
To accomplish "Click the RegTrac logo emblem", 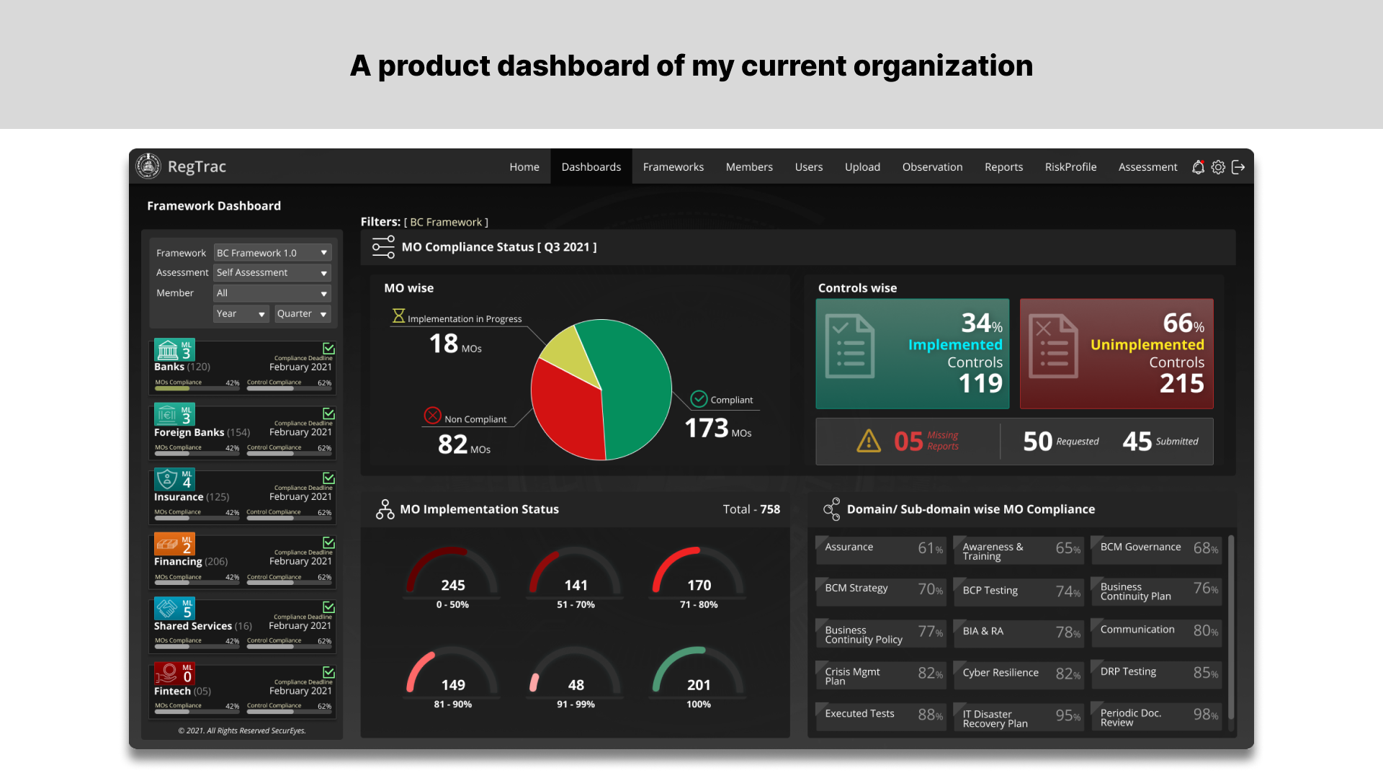I will [x=148, y=166].
